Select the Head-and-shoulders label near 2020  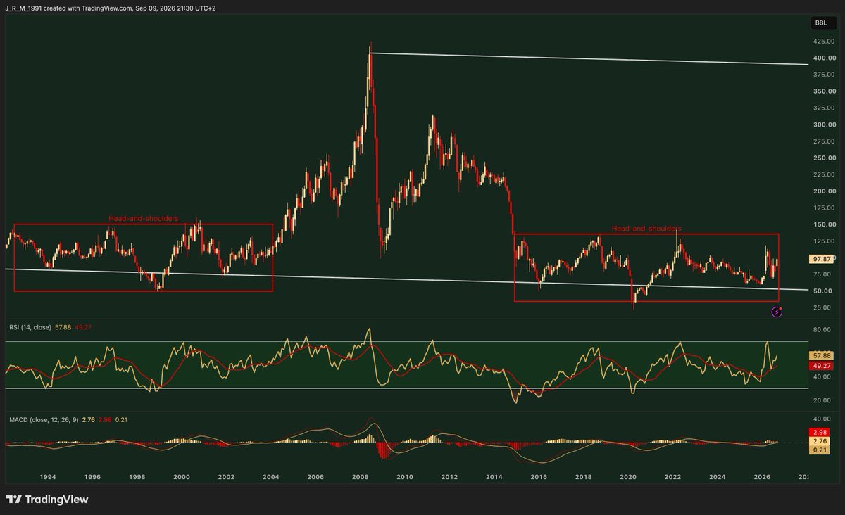[x=646, y=229]
